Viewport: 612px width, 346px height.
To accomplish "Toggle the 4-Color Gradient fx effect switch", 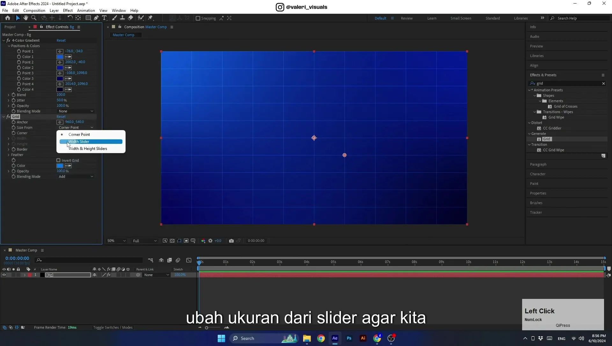I will point(8,40).
